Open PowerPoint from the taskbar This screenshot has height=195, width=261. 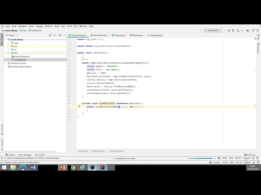click(x=63, y=167)
